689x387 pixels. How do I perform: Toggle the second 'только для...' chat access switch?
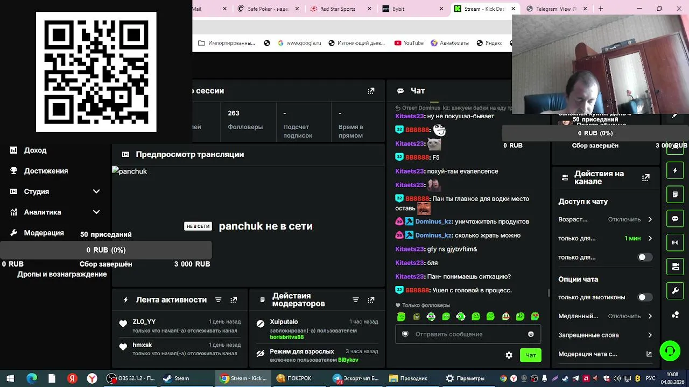[x=644, y=257]
